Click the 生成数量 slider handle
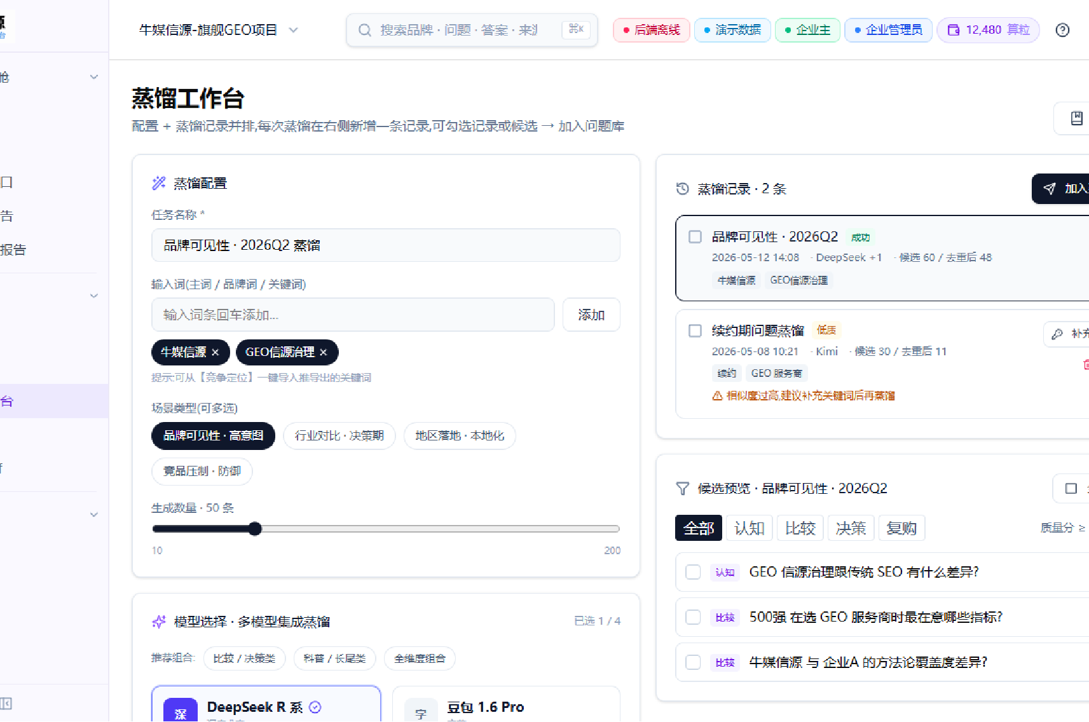The width and height of the screenshot is (1089, 722). pos(255,529)
